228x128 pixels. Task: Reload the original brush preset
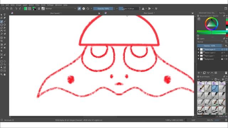(88, 9)
